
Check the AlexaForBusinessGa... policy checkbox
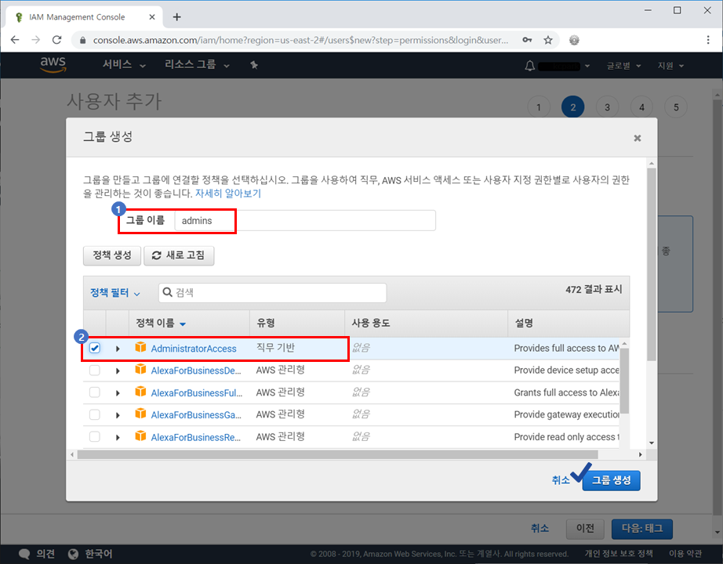tap(95, 414)
